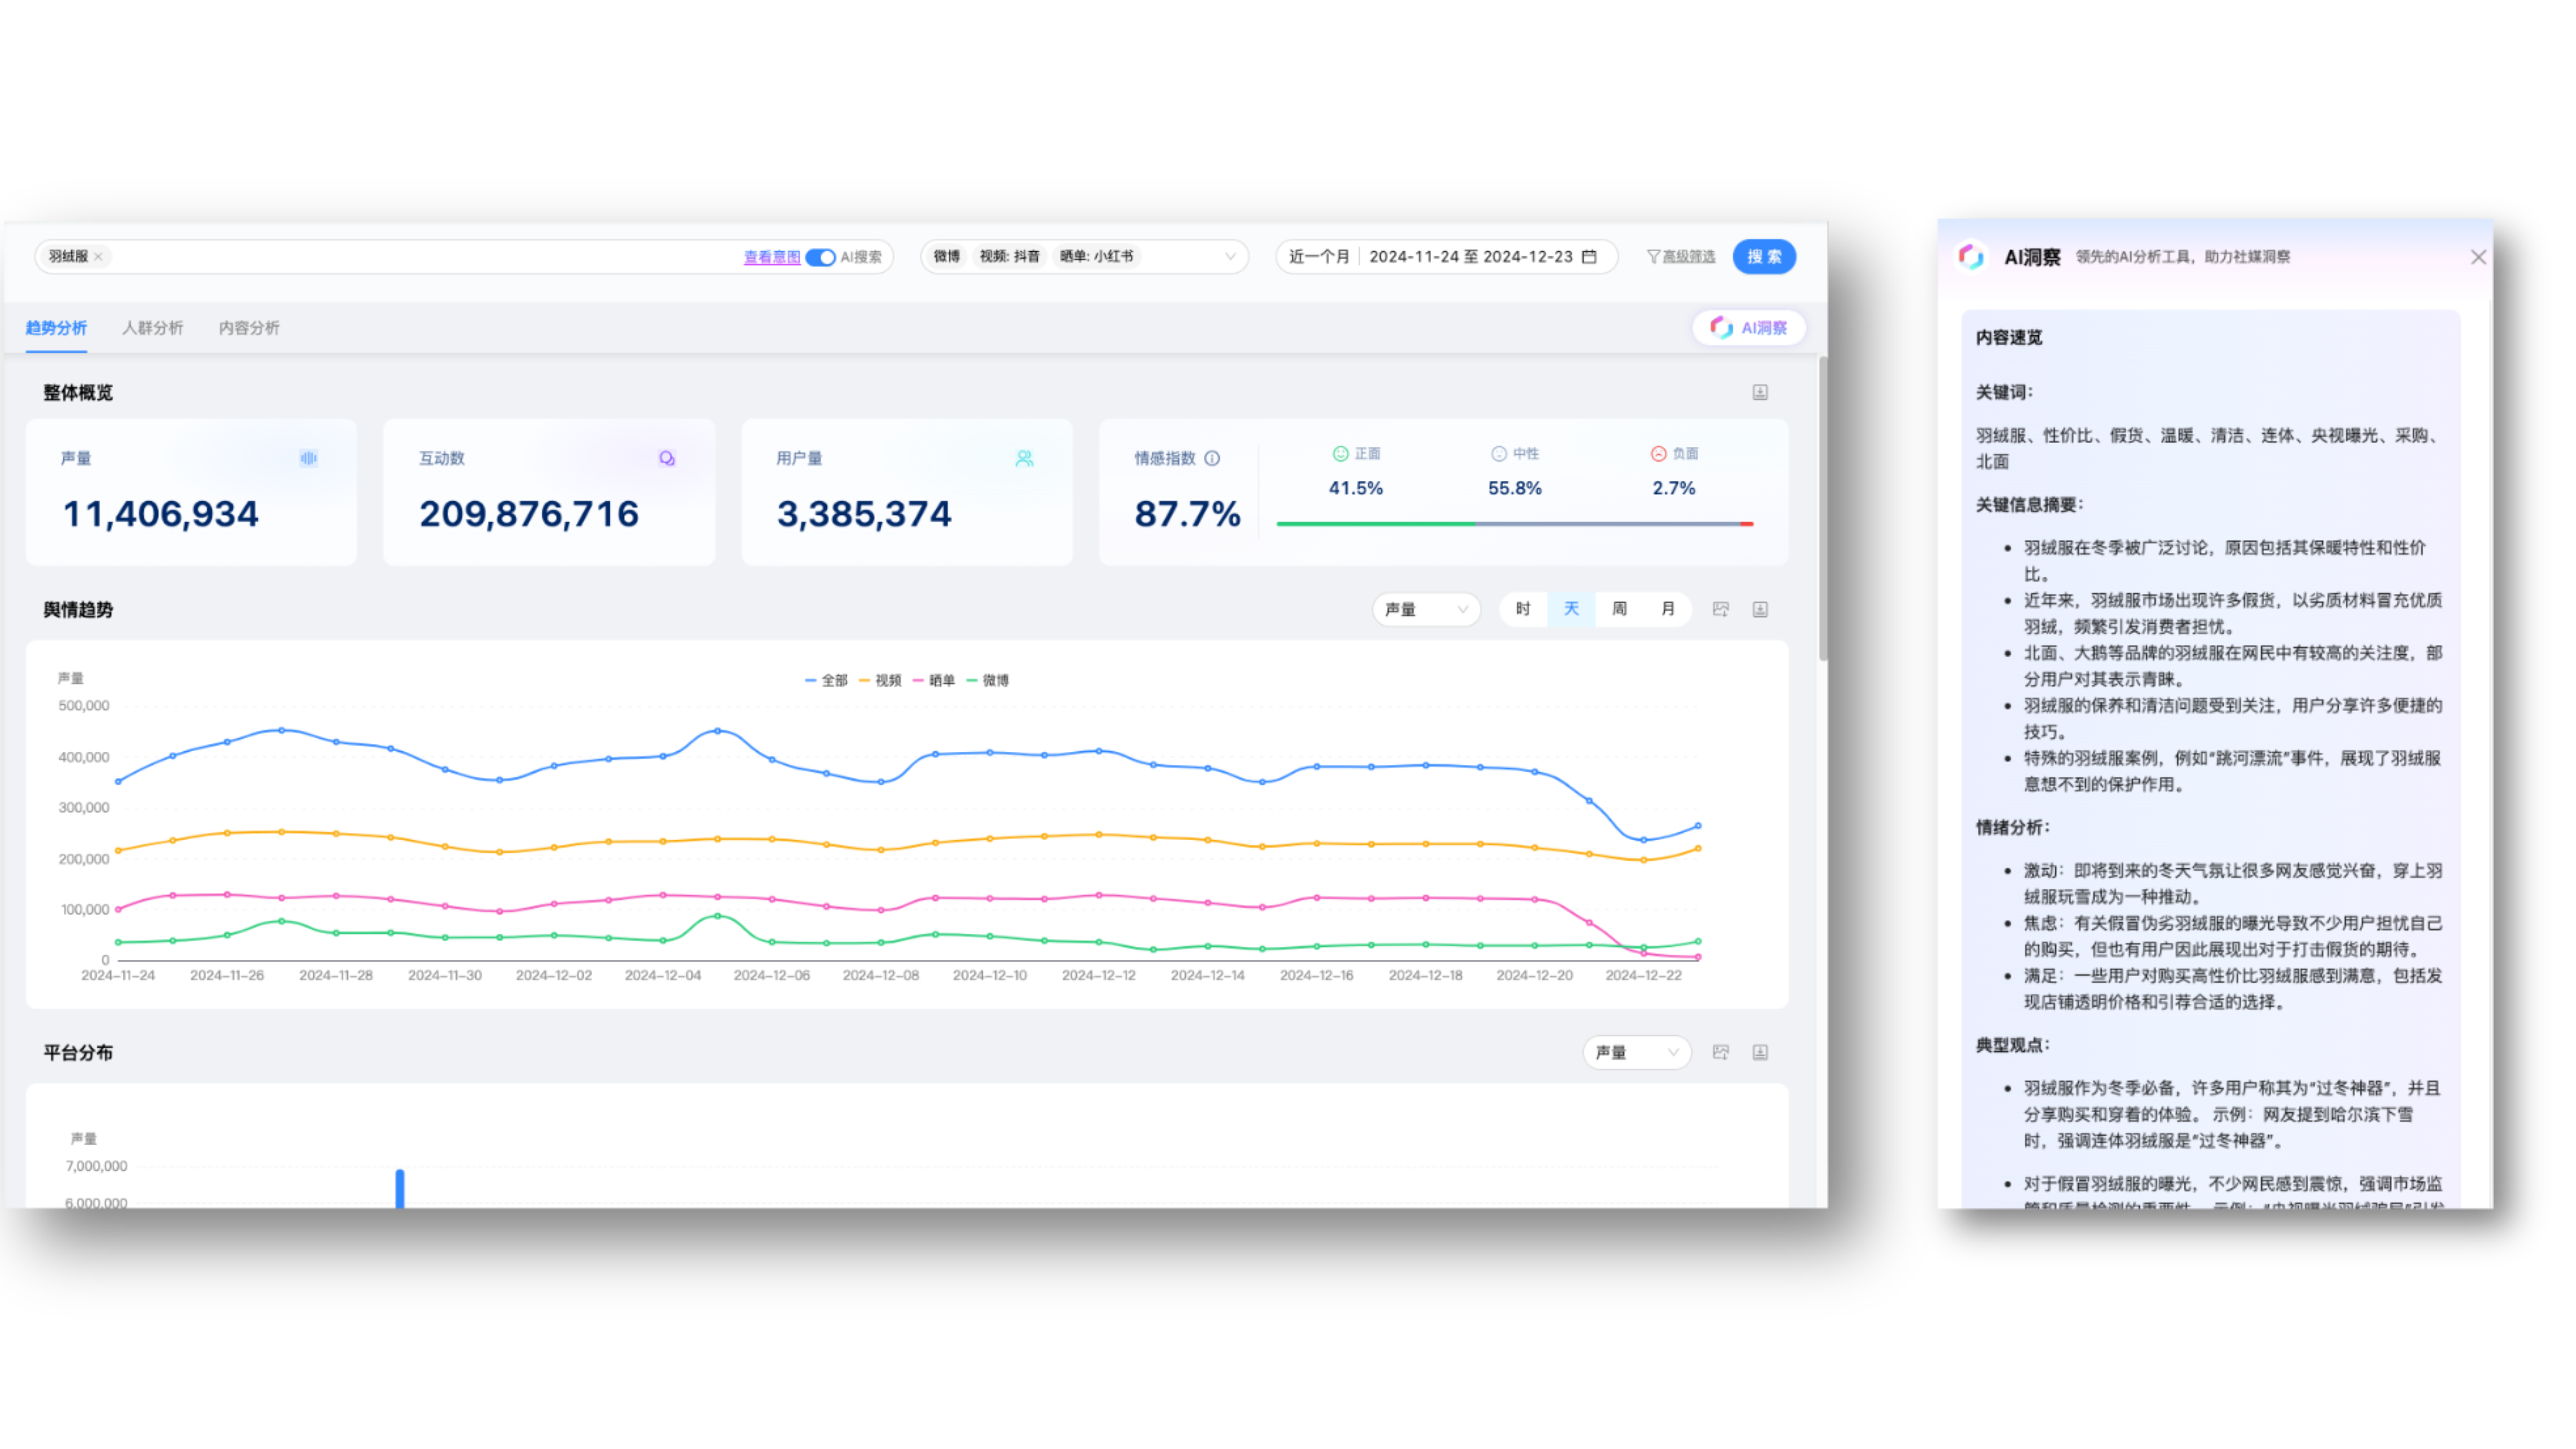Viewport: 2576px width, 1449px height.
Task: Click the 2024-11-24 至 2024-12-23 date range
Action: pyautogui.click(x=1470, y=257)
